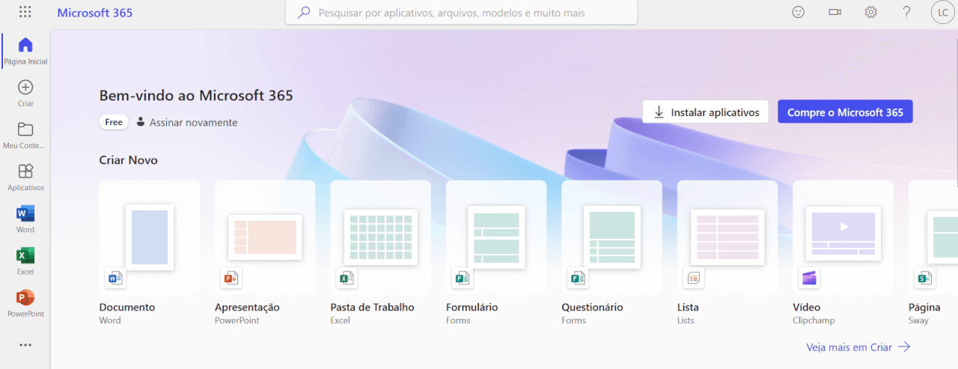The width and height of the screenshot is (958, 369).
Task: Focus the Pesquisar search input field
Action: [461, 13]
